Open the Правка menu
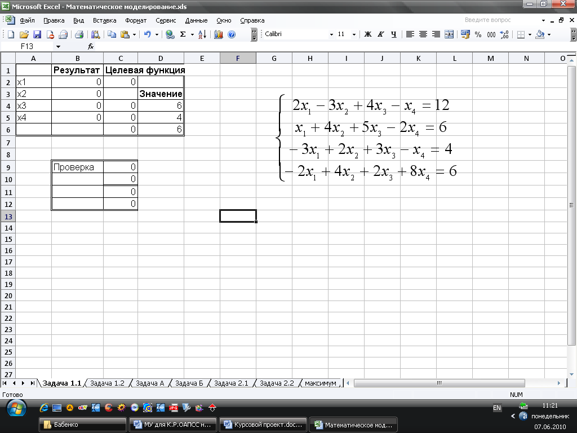Viewport: 577px width, 433px height. tap(54, 20)
